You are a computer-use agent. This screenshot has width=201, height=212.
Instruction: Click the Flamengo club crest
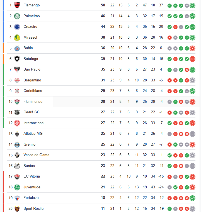point(17,5)
